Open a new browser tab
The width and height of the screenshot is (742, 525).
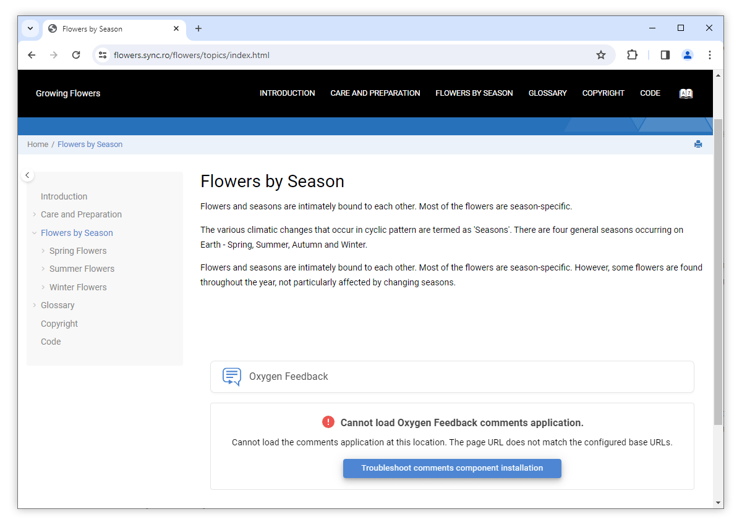198,28
